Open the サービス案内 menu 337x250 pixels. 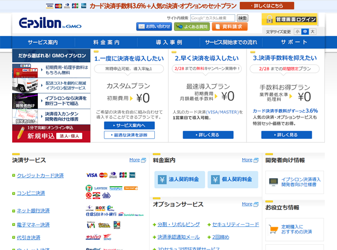(x=43, y=42)
